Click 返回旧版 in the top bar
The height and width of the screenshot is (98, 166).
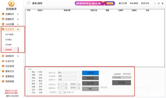tap(145, 3)
